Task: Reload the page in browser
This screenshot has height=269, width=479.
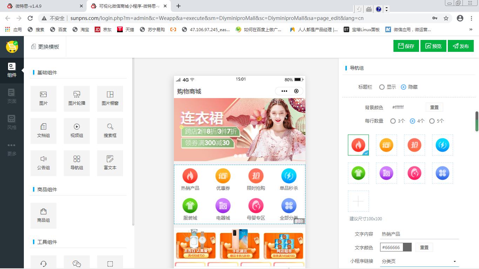Action: click(30, 18)
